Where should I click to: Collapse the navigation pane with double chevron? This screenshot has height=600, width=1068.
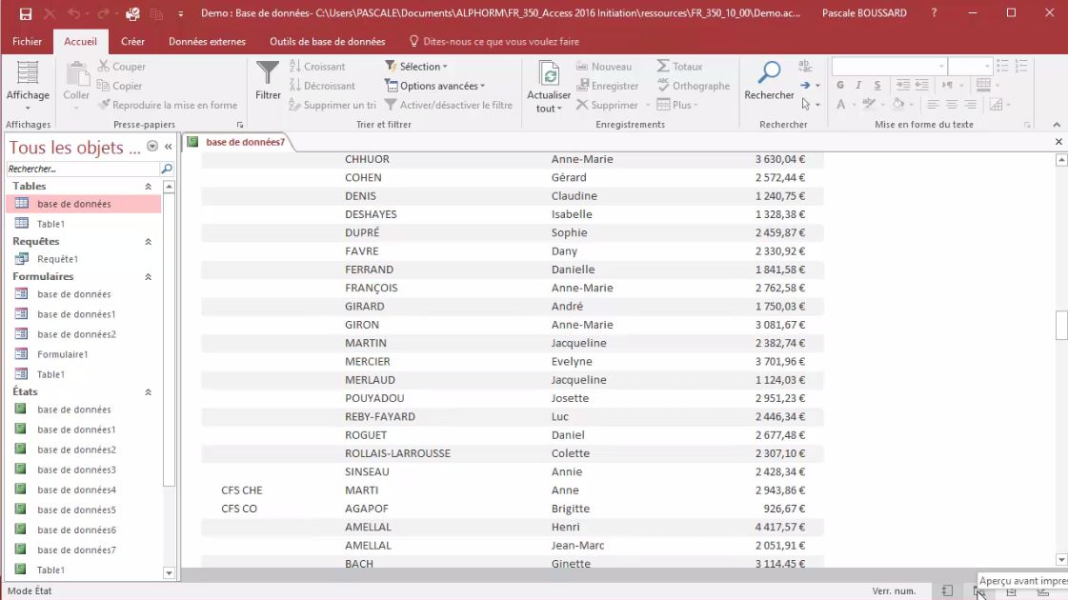click(169, 147)
